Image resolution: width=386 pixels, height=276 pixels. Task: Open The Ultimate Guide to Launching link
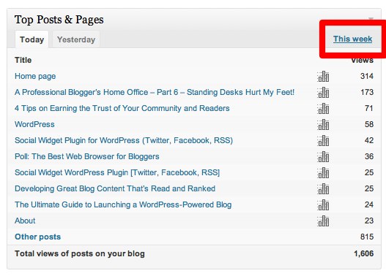click(123, 205)
